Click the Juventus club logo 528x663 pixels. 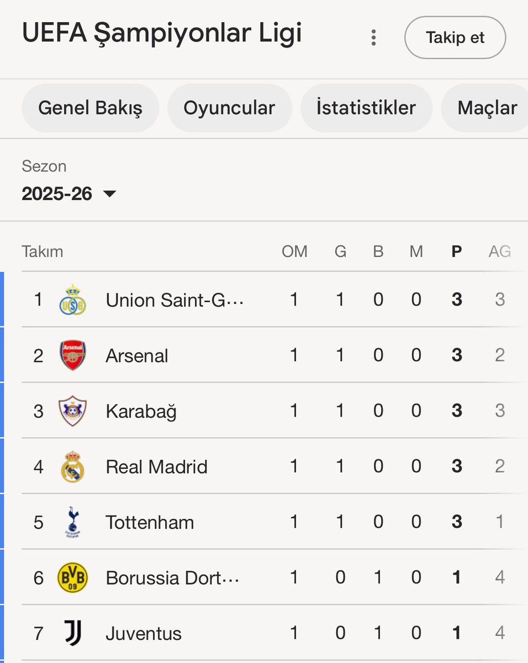pyautogui.click(x=72, y=633)
